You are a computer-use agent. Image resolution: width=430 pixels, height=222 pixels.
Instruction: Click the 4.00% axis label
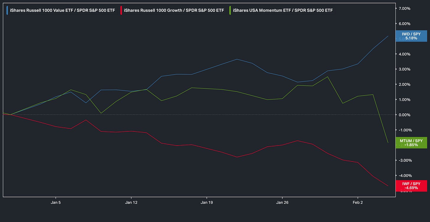[404, 54]
